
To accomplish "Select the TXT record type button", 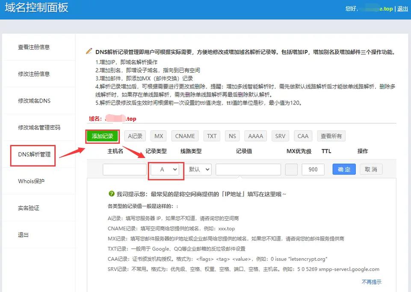I will tap(211, 136).
